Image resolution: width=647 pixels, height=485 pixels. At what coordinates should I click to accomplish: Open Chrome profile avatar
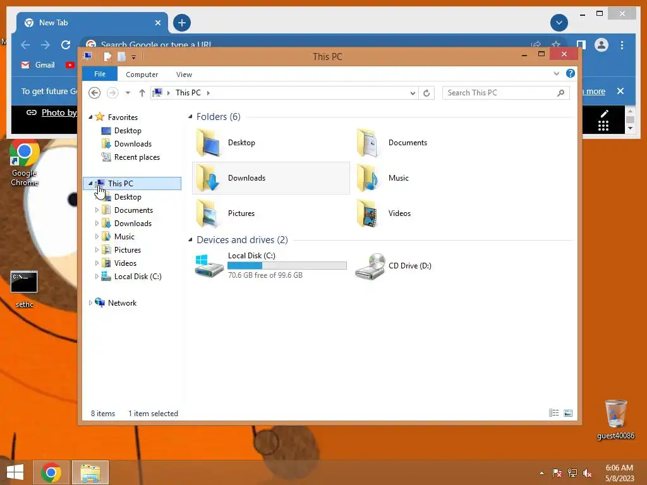pyautogui.click(x=602, y=45)
